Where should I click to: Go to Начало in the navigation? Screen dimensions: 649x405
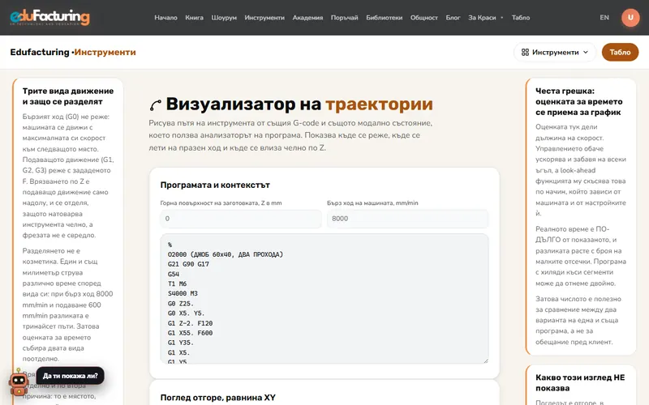pos(165,18)
